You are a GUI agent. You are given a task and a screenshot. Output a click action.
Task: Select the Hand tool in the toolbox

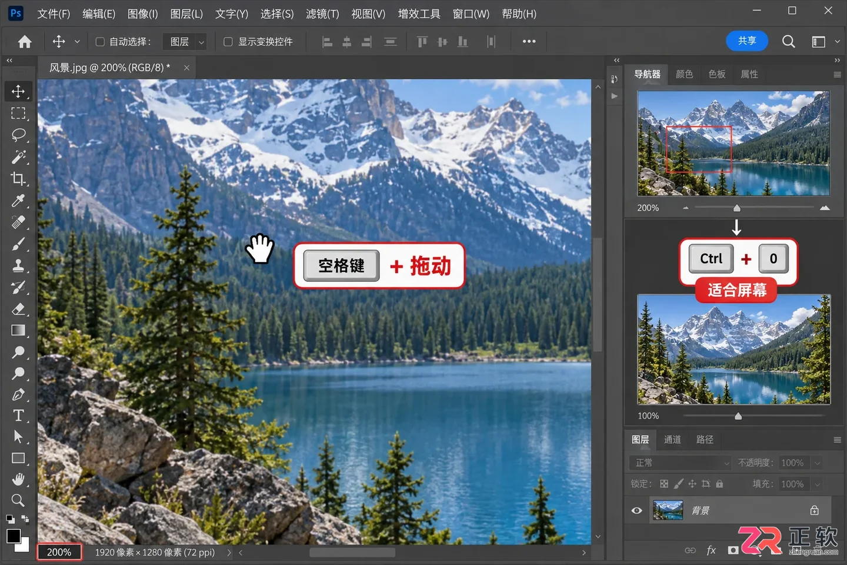[x=18, y=479]
